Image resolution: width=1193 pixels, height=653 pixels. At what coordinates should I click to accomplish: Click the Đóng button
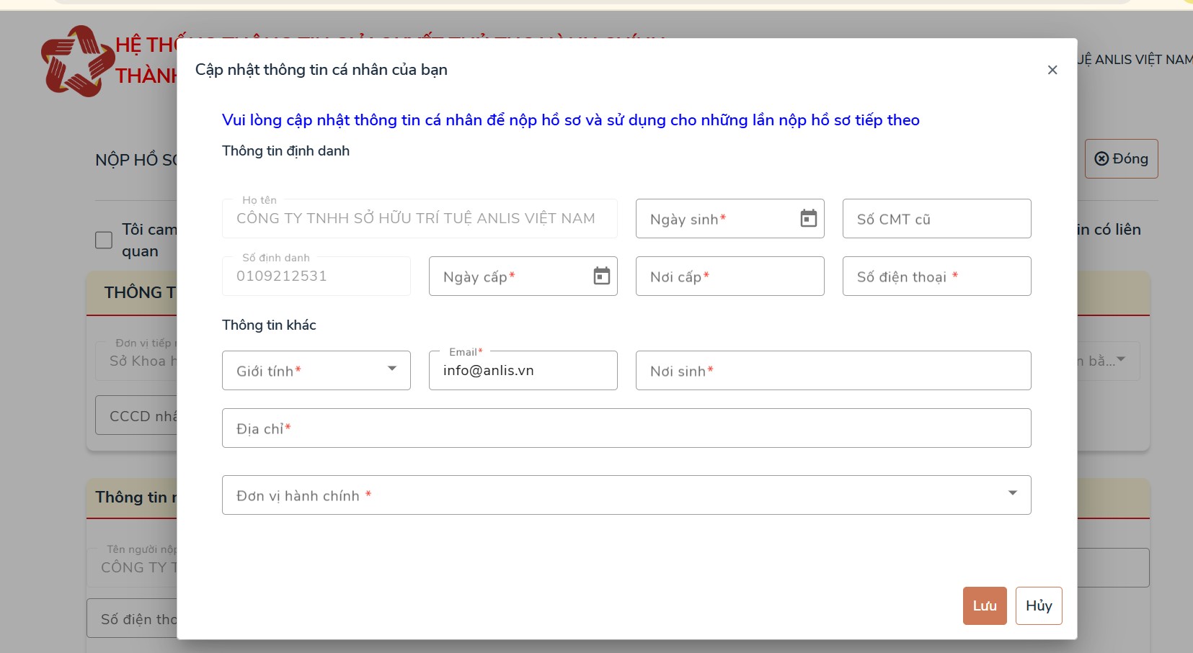1121,158
